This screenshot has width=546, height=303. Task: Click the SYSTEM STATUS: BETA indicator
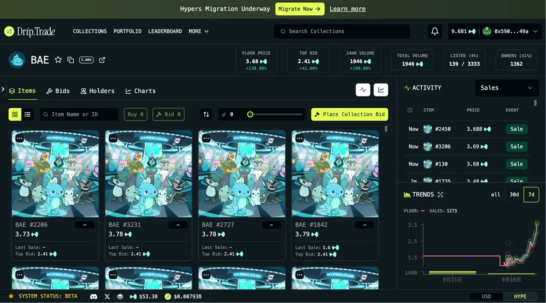pyautogui.click(x=43, y=297)
